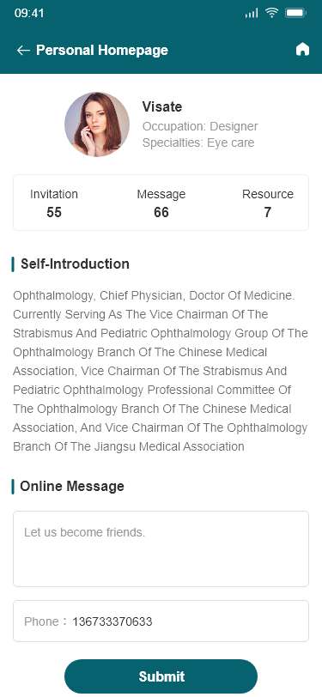Tap the 09:41 clock in status bar

click(x=29, y=13)
